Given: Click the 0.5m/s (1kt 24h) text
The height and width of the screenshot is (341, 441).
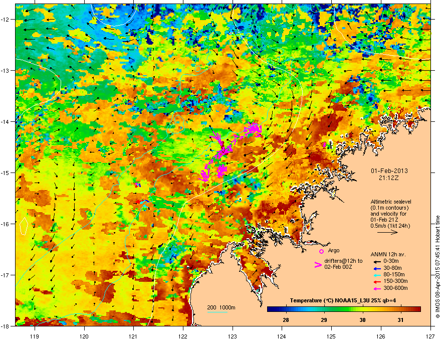Looking at the screenshot, I should click(x=390, y=226).
